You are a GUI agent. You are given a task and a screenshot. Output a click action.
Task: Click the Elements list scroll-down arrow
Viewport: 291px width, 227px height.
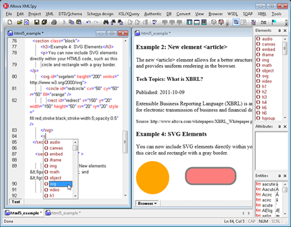285,118
